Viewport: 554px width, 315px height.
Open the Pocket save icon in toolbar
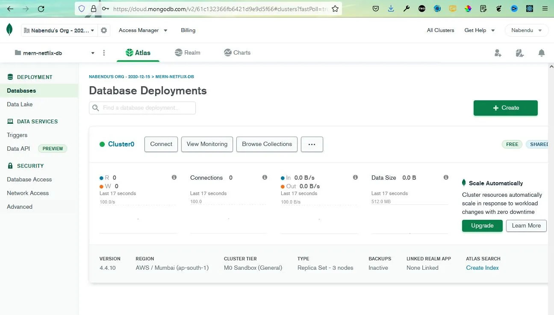pyautogui.click(x=376, y=9)
